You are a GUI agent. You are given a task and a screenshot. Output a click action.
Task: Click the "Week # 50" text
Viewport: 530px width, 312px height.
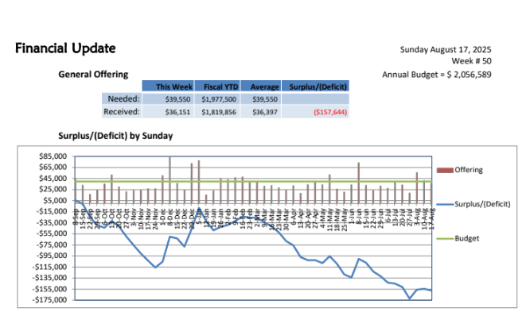point(471,61)
